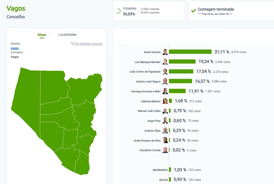The width and height of the screenshot is (274, 184).
Task: Open the Aveiro district link
Action: 15,48
